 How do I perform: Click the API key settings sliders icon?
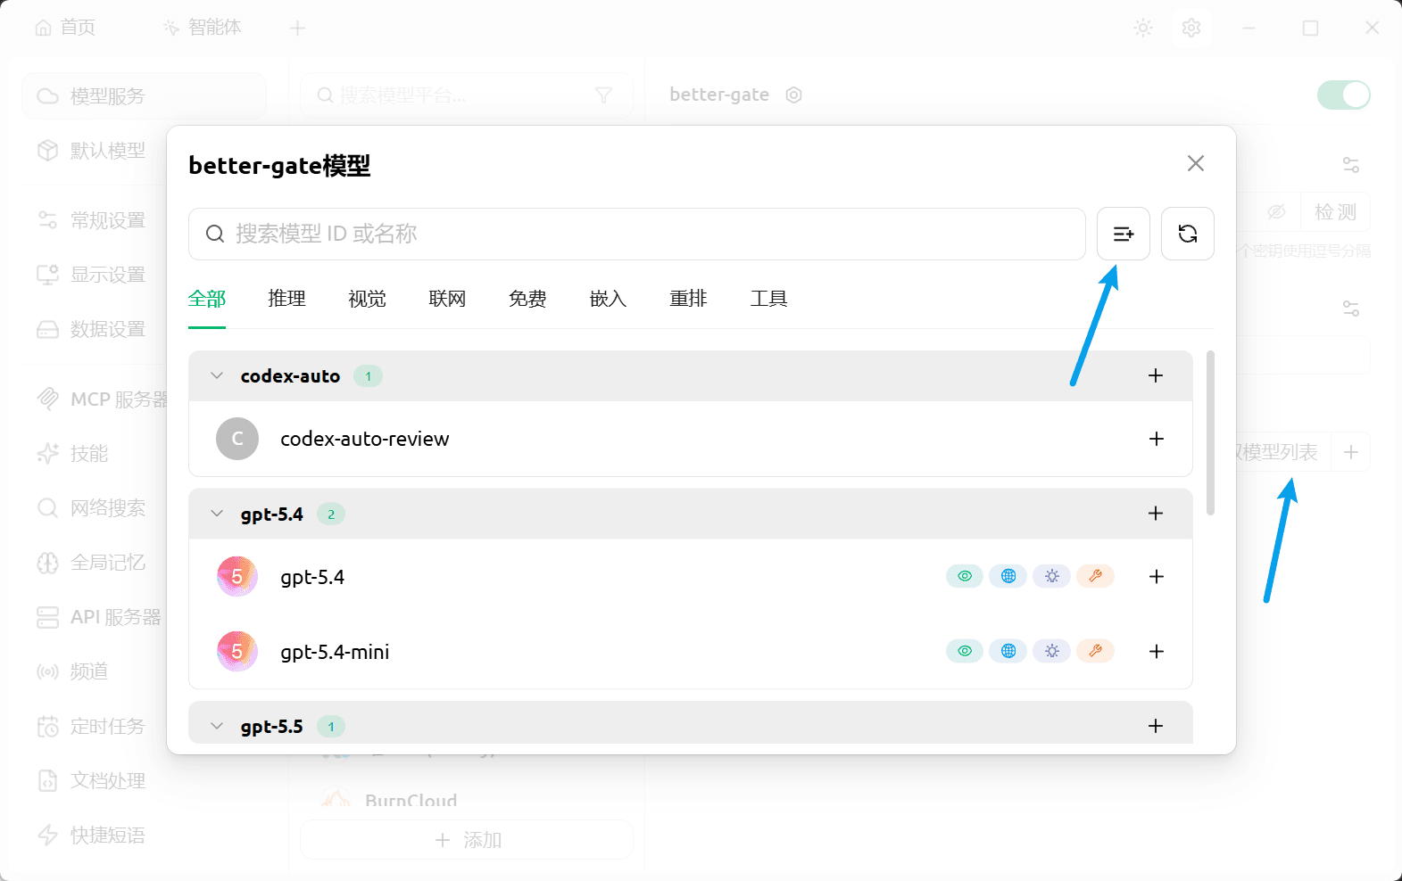point(1351,165)
